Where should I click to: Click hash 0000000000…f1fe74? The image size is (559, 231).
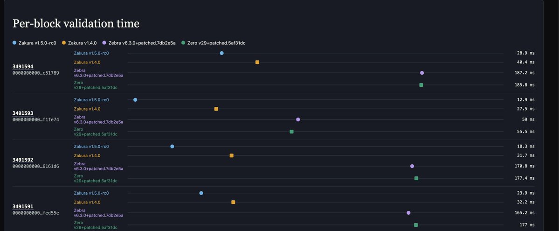(x=35, y=119)
